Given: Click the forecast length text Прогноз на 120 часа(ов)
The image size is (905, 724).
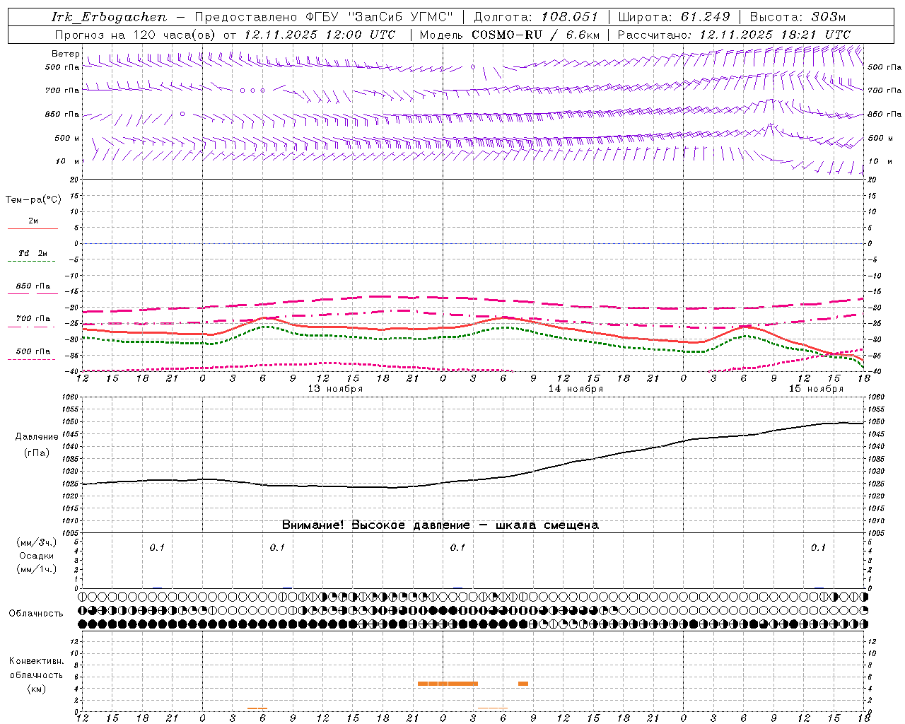Looking at the screenshot, I should click(136, 35).
